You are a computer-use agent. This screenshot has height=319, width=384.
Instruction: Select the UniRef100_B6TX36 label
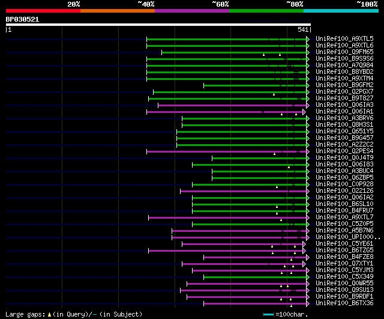[344, 303]
